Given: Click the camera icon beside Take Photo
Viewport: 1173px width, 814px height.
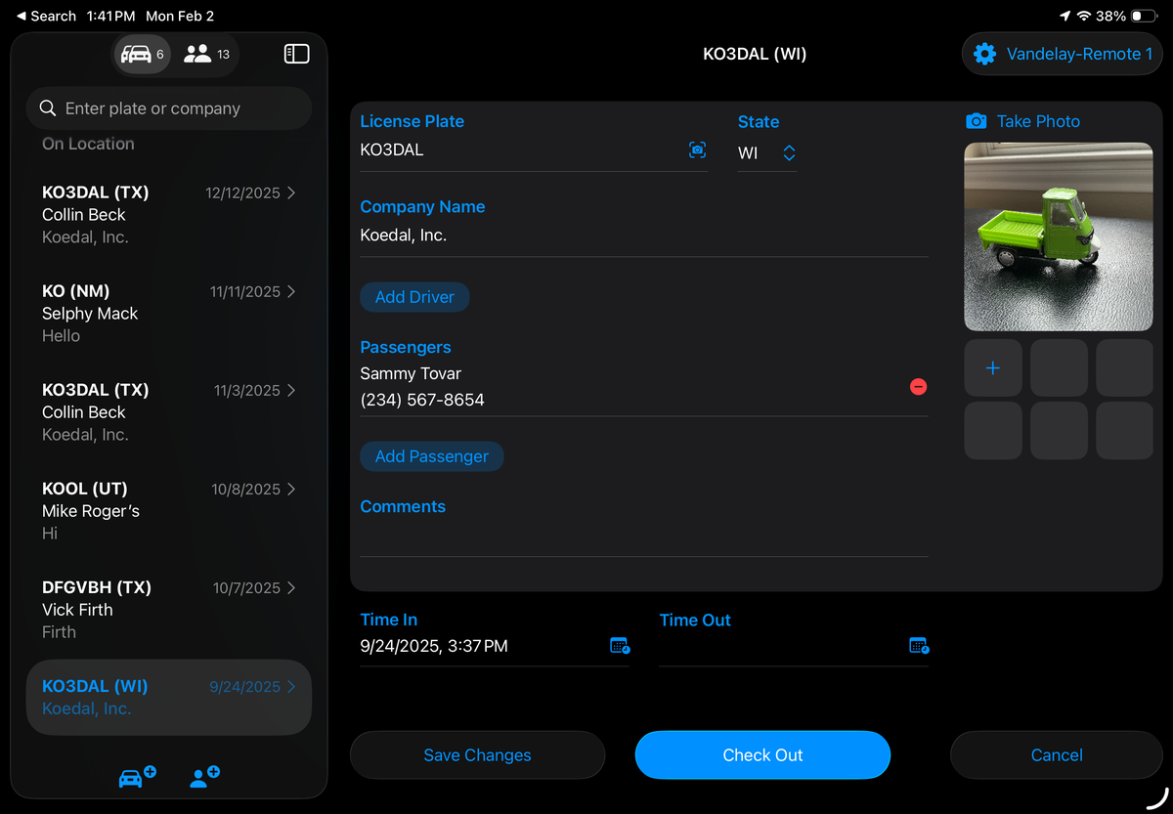Looking at the screenshot, I should click(976, 121).
